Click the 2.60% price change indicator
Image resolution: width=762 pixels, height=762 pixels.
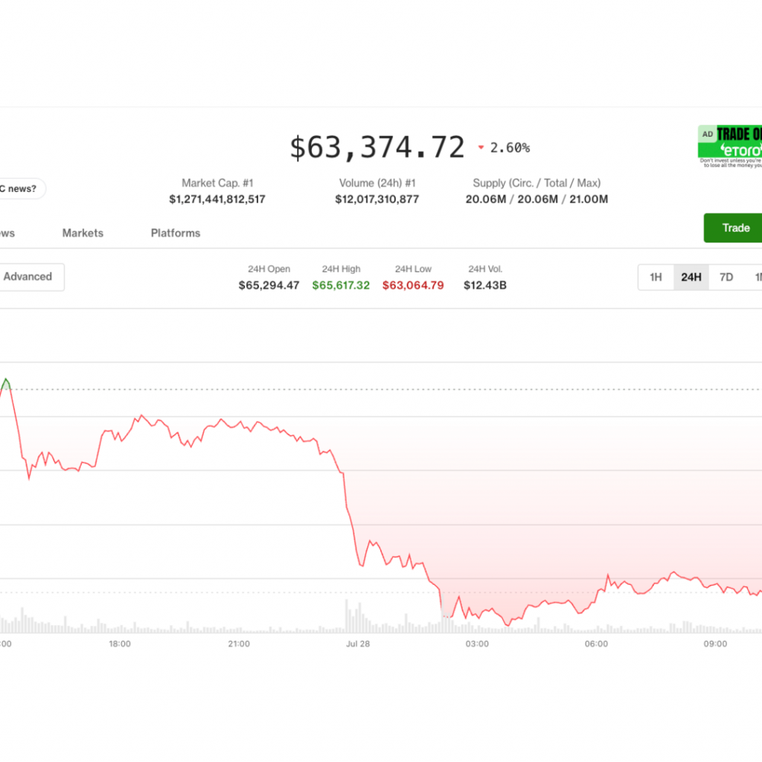[x=510, y=148]
